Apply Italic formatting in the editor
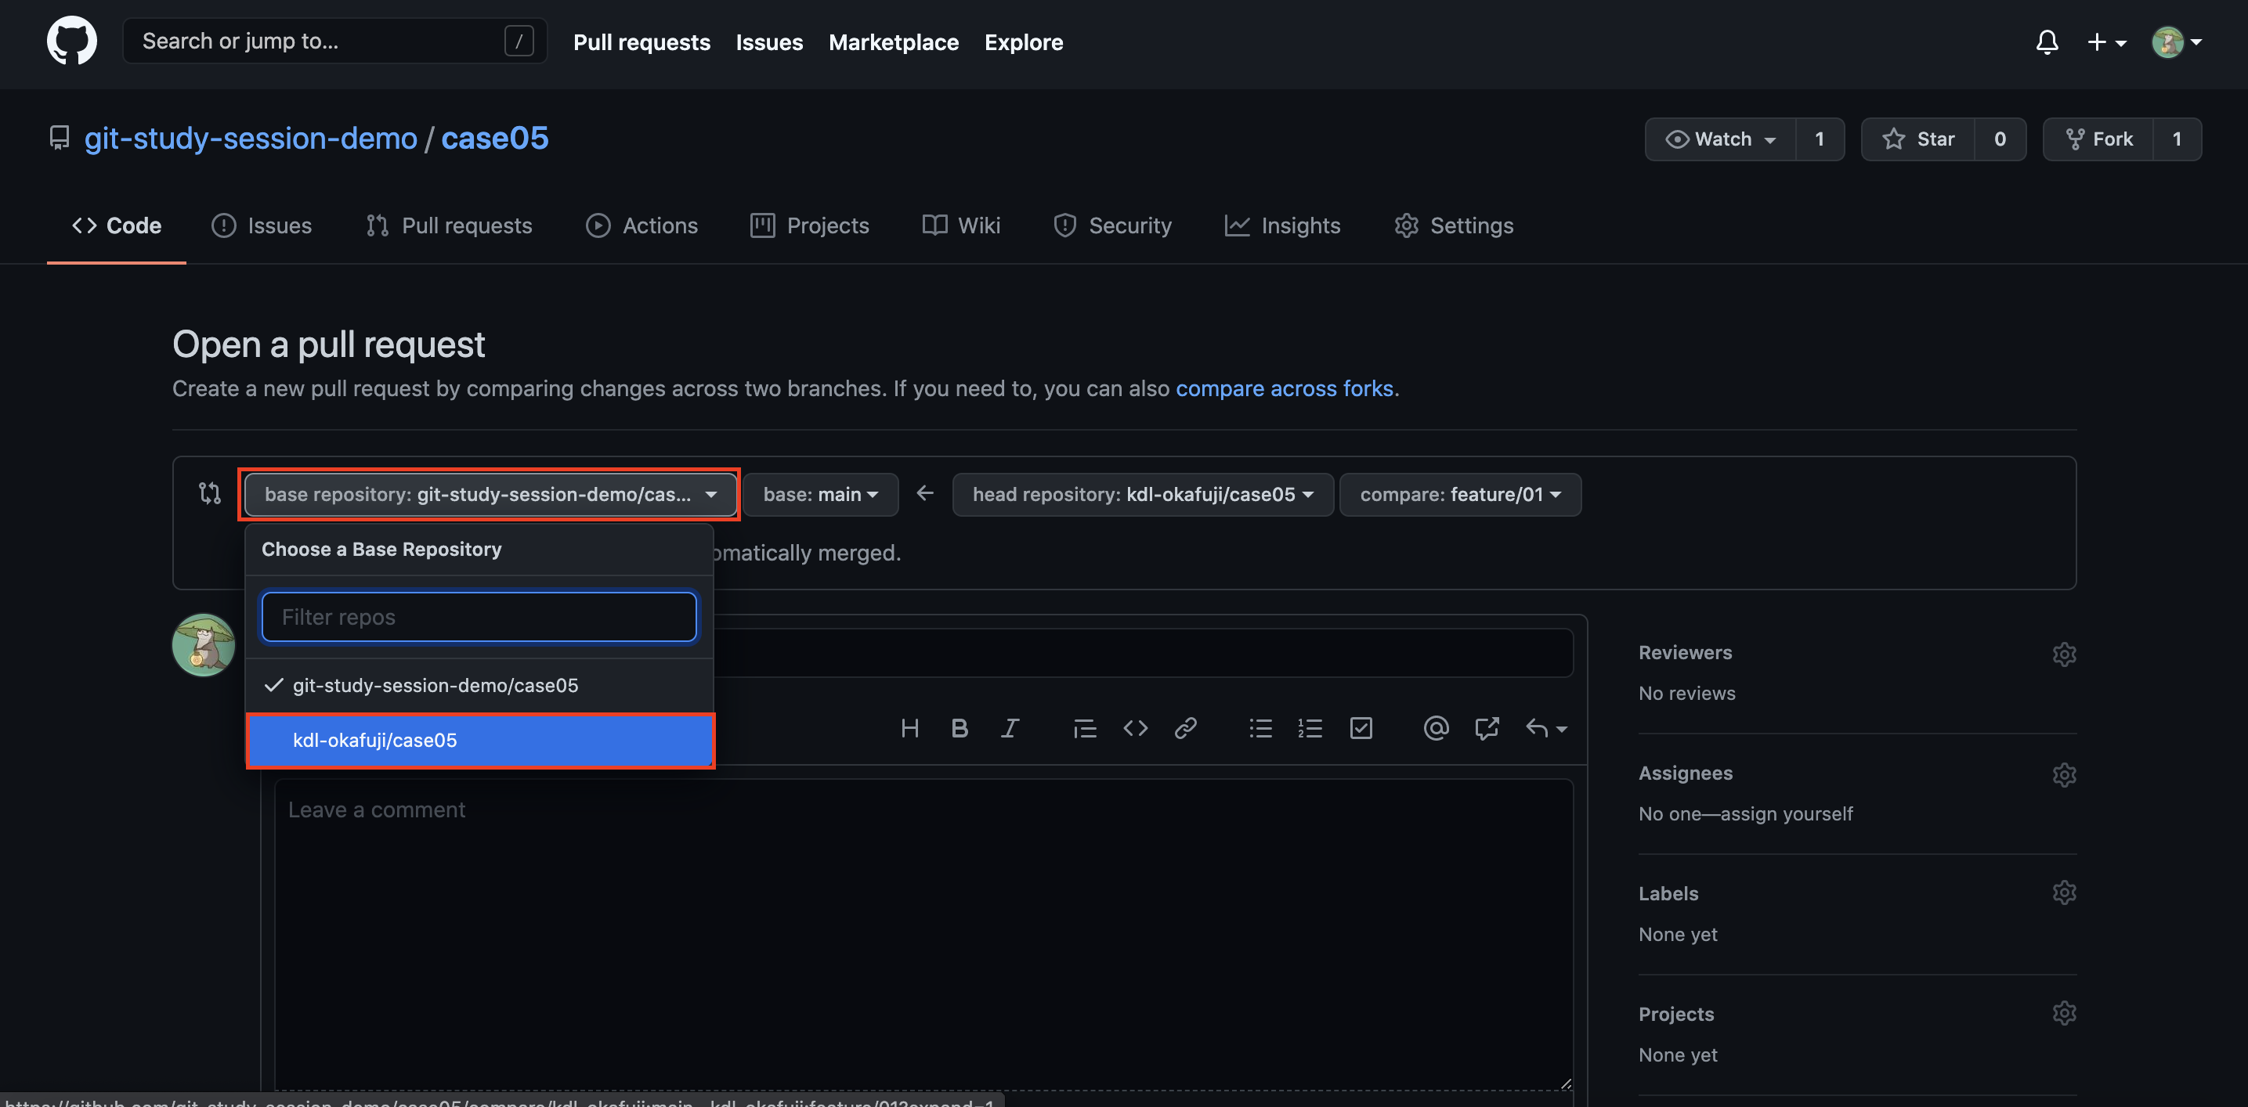2248x1107 pixels. point(1010,728)
